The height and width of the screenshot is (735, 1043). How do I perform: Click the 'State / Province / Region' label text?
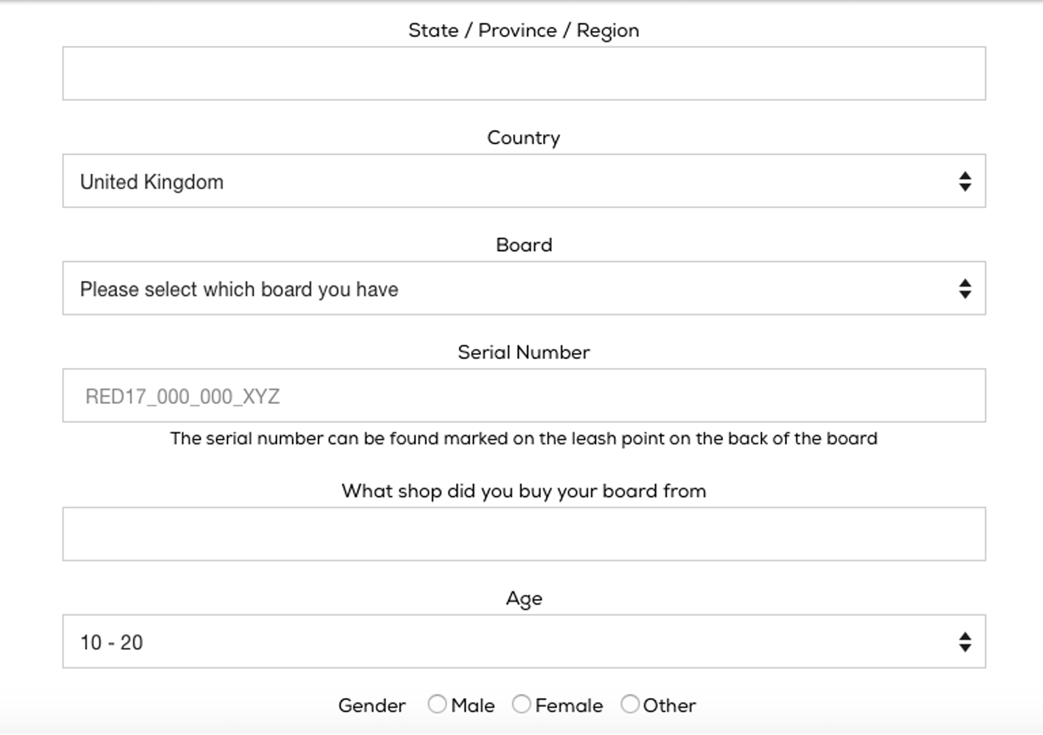524,31
